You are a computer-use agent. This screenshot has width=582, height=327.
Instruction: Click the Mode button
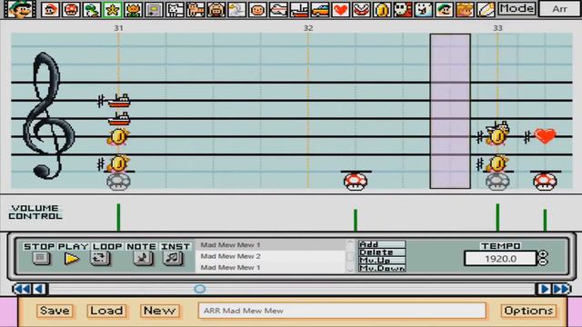517,8
